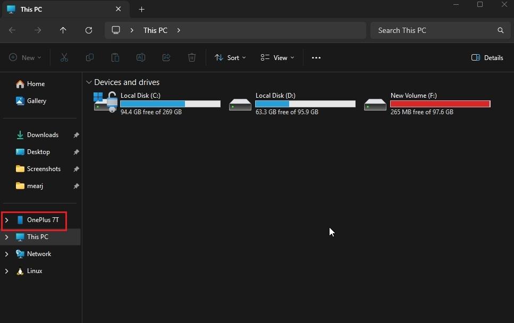Click the 'New Volume (F:)' label
The height and width of the screenshot is (323, 514).
click(414, 95)
